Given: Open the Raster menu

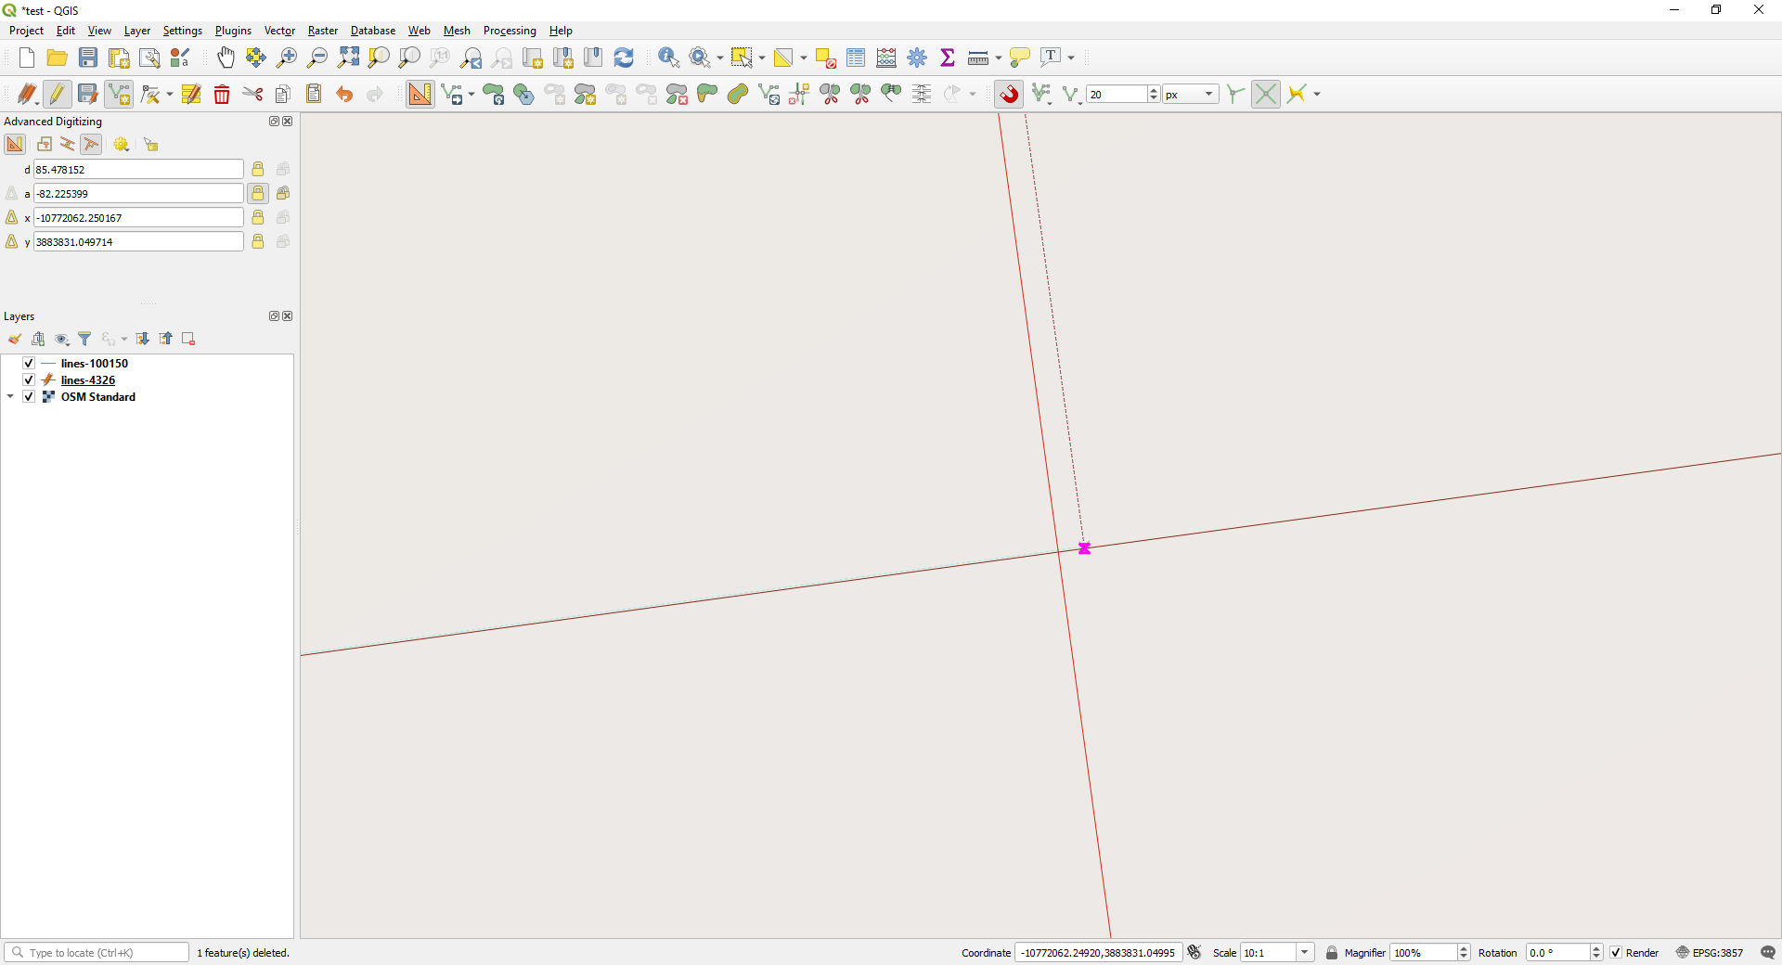Looking at the screenshot, I should coord(323,31).
